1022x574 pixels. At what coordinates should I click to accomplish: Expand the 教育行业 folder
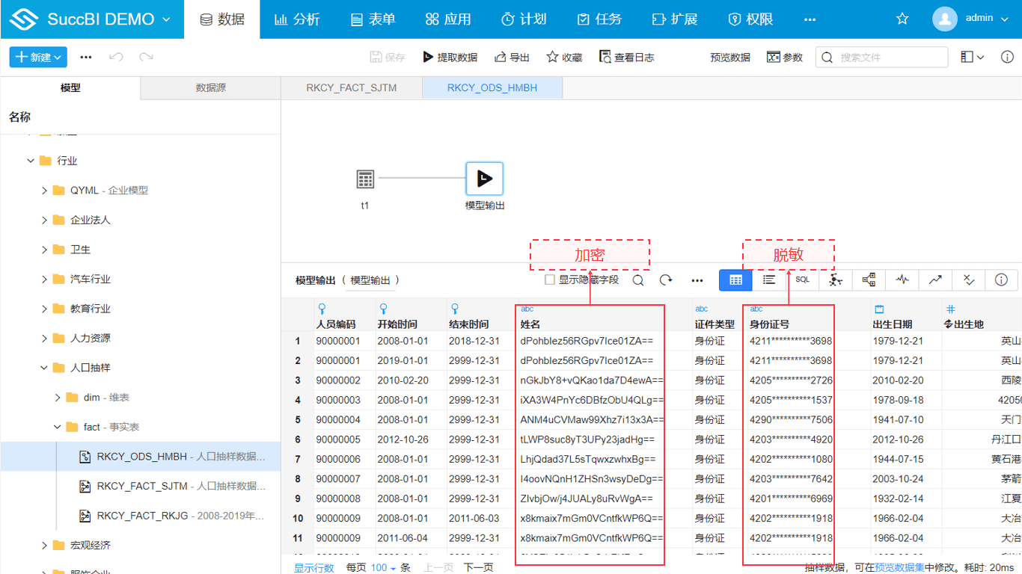coord(45,309)
